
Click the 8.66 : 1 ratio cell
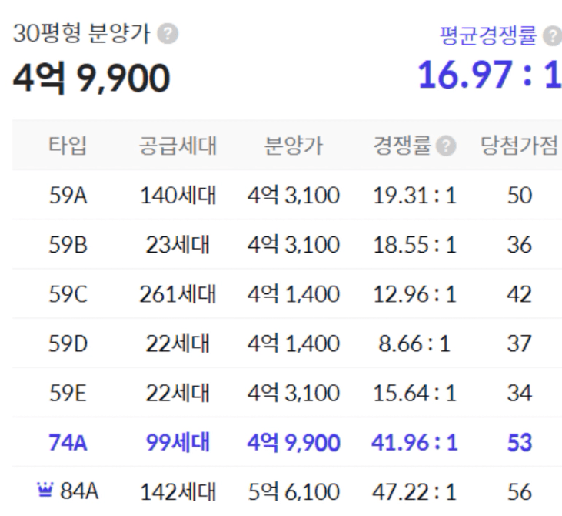coord(414,344)
